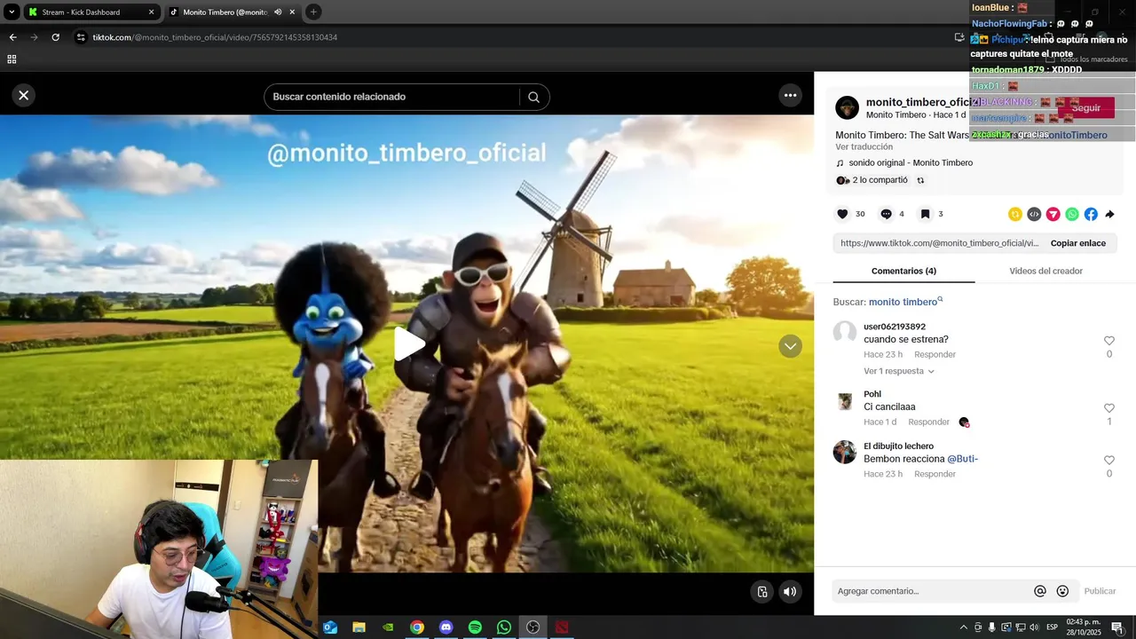
Task: Expand 'Ver 1 respuesta' under user062193892 comment
Action: [898, 371]
